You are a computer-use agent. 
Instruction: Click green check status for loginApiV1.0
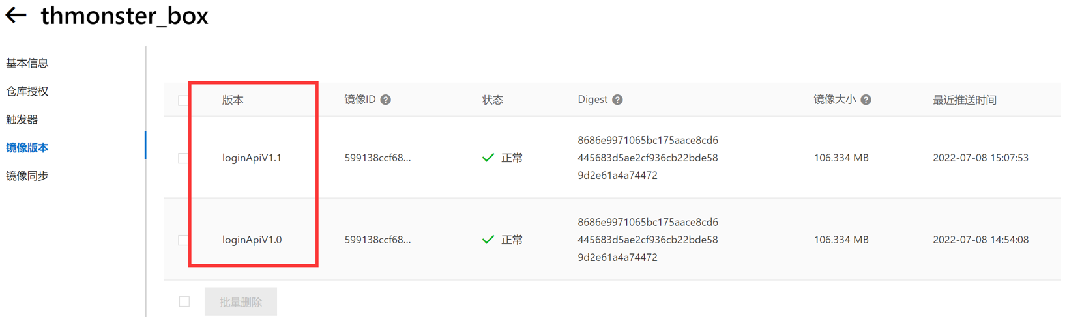[488, 240]
